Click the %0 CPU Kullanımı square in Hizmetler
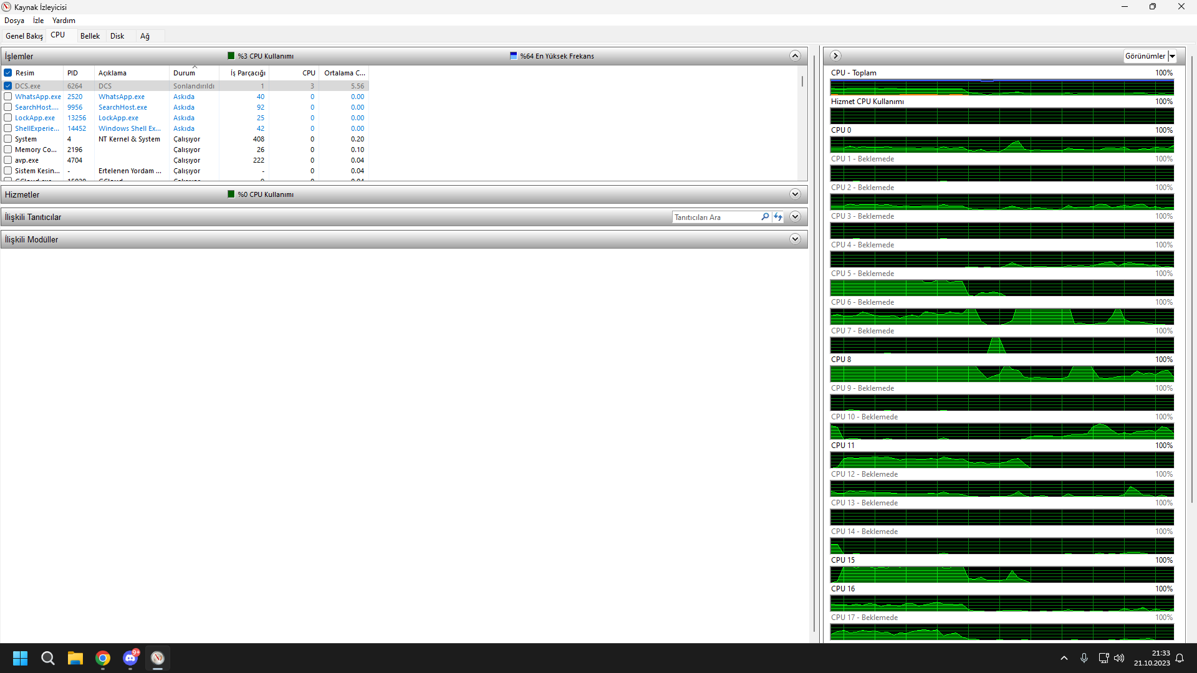 [x=231, y=194]
